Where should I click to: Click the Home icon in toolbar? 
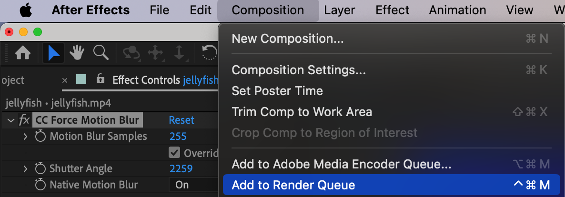(x=23, y=53)
